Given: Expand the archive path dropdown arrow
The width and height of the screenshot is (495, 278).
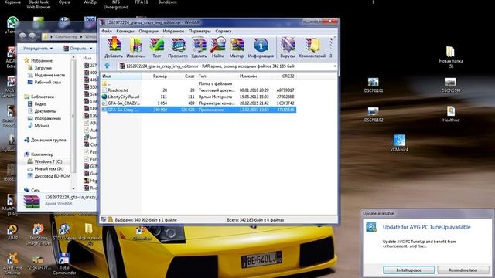Looking at the screenshot, I should pos(335,66).
